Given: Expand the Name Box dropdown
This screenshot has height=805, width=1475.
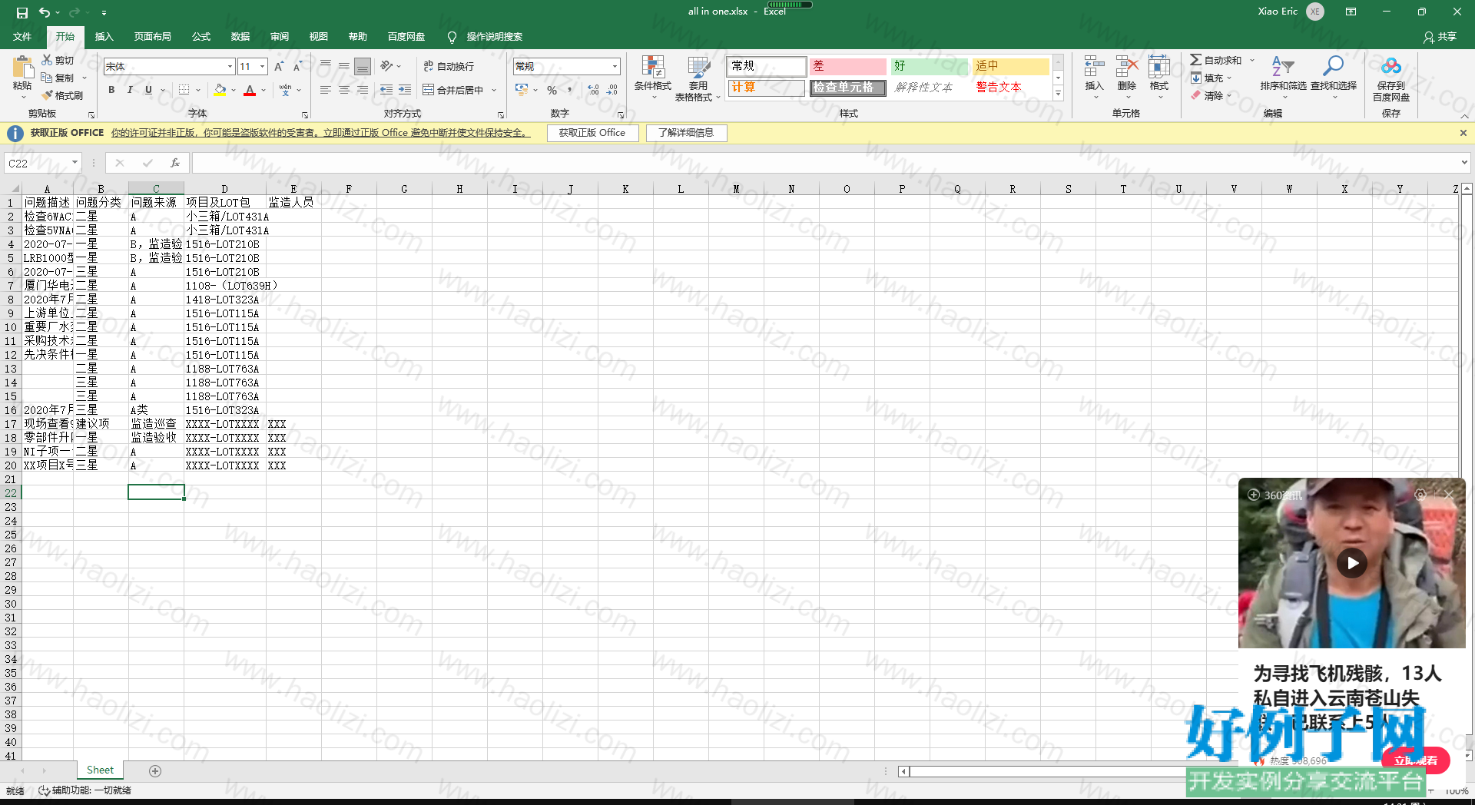Looking at the screenshot, I should [x=75, y=162].
